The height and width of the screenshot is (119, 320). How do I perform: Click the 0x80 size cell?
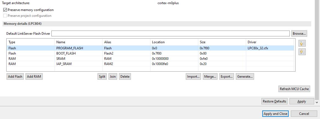(222, 53)
